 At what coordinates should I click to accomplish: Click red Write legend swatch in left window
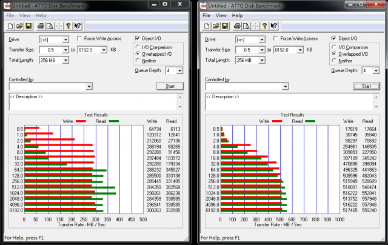(81, 121)
